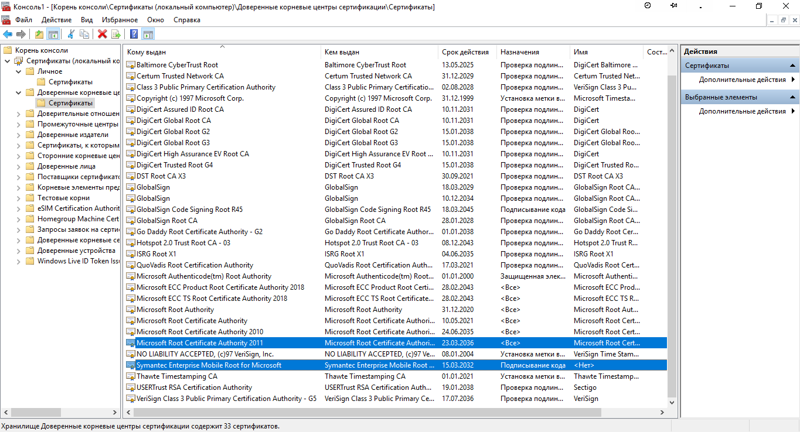Click the Back navigation arrow

(x=7, y=33)
